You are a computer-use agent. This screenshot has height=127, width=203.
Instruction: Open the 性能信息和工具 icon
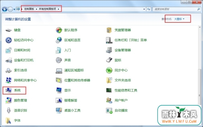pyautogui.click(x=109, y=90)
